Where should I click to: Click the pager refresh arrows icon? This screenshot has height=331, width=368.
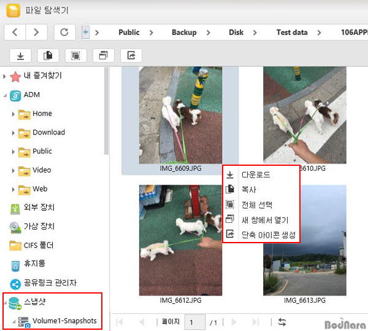pyautogui.click(x=282, y=322)
